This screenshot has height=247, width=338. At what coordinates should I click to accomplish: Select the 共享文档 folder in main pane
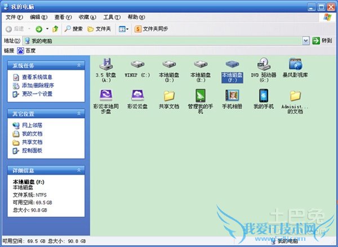point(169,100)
